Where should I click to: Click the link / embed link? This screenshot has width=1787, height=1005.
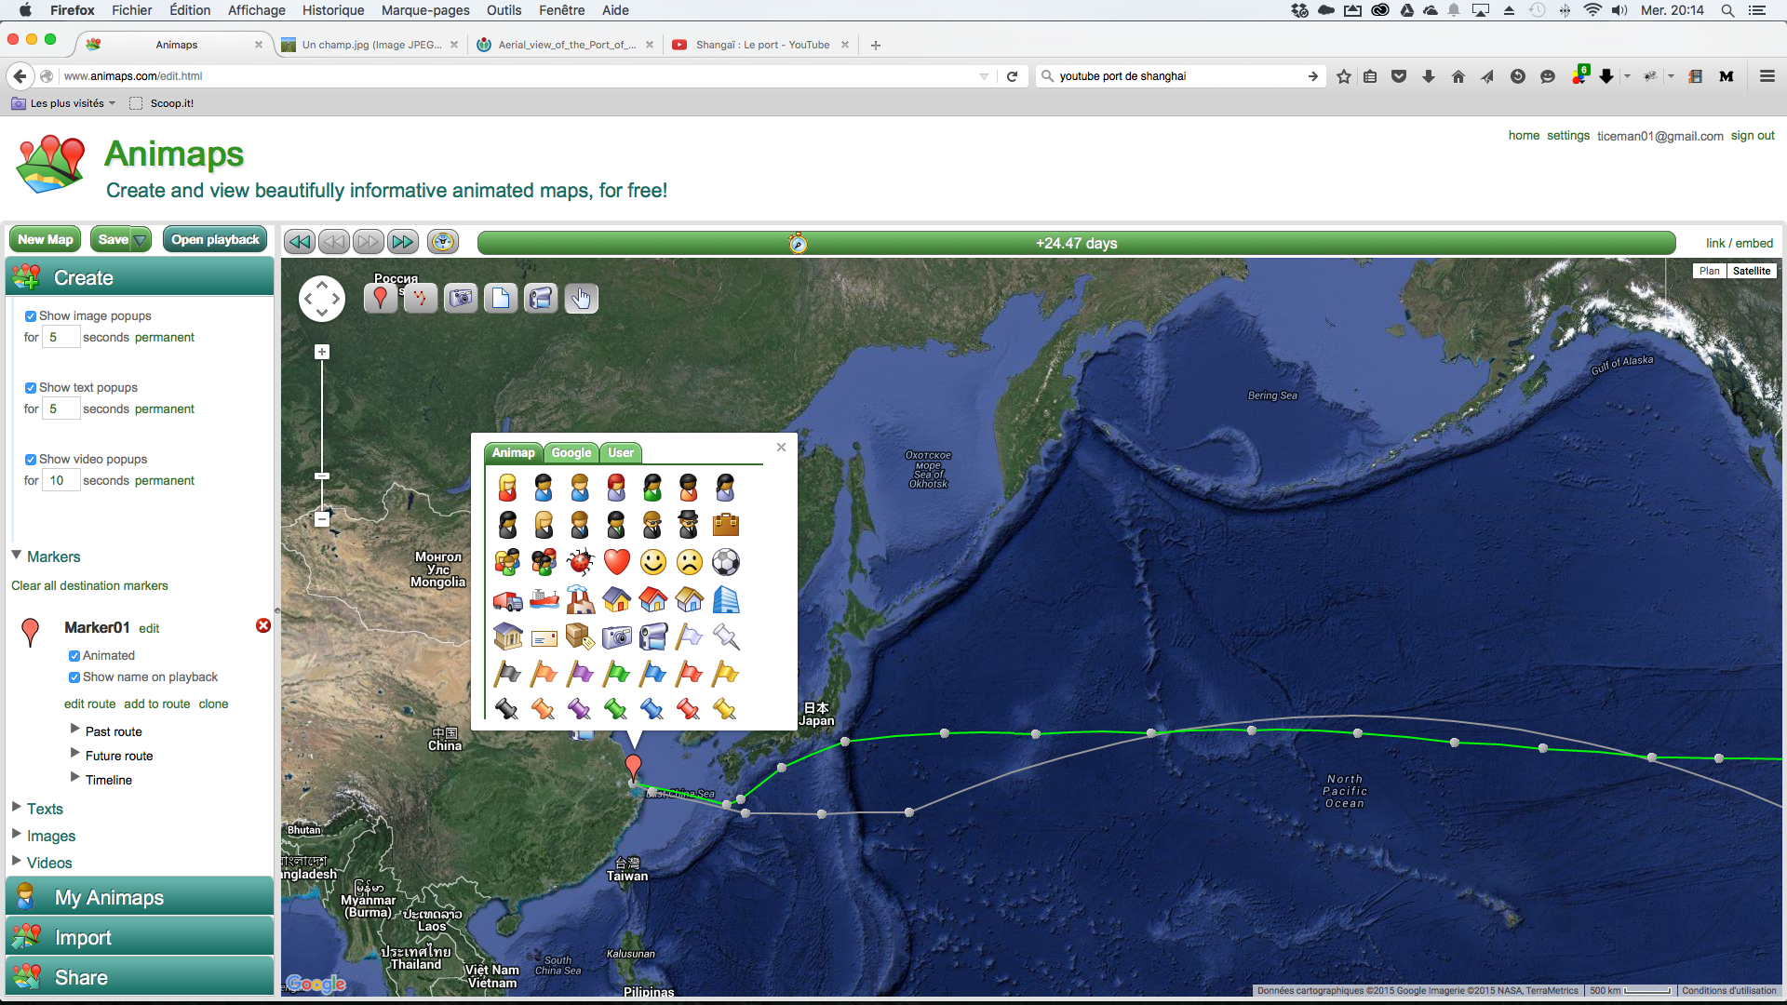(x=1740, y=244)
